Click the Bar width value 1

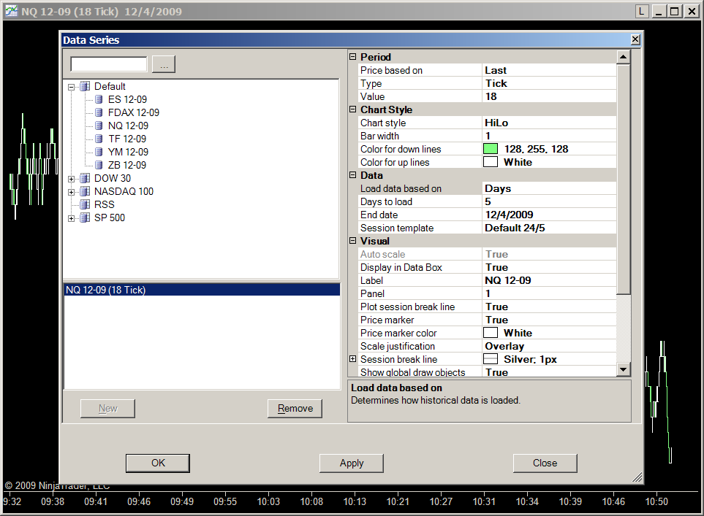point(549,136)
